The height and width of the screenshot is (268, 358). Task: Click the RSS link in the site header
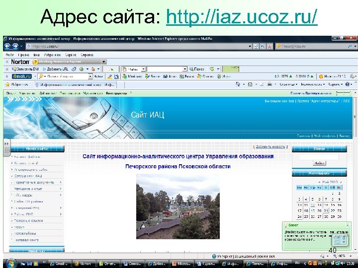click(x=347, y=101)
